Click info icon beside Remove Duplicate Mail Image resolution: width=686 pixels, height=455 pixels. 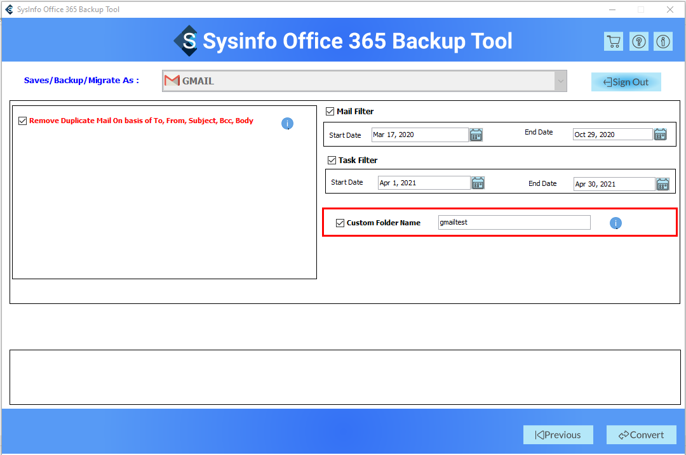[x=288, y=124]
